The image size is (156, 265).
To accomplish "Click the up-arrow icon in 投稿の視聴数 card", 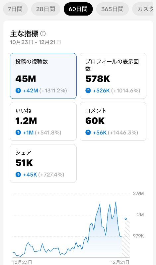I will pos(18,90).
